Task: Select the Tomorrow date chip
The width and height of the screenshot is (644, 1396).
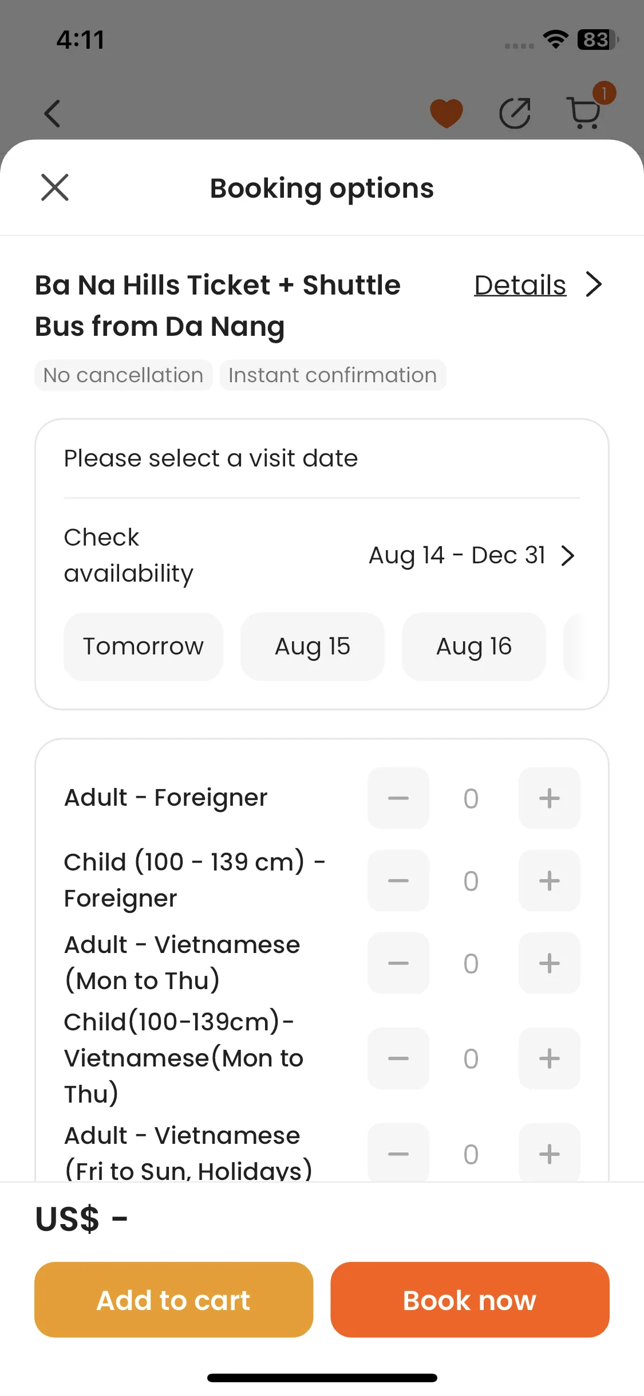Action: pos(143,646)
